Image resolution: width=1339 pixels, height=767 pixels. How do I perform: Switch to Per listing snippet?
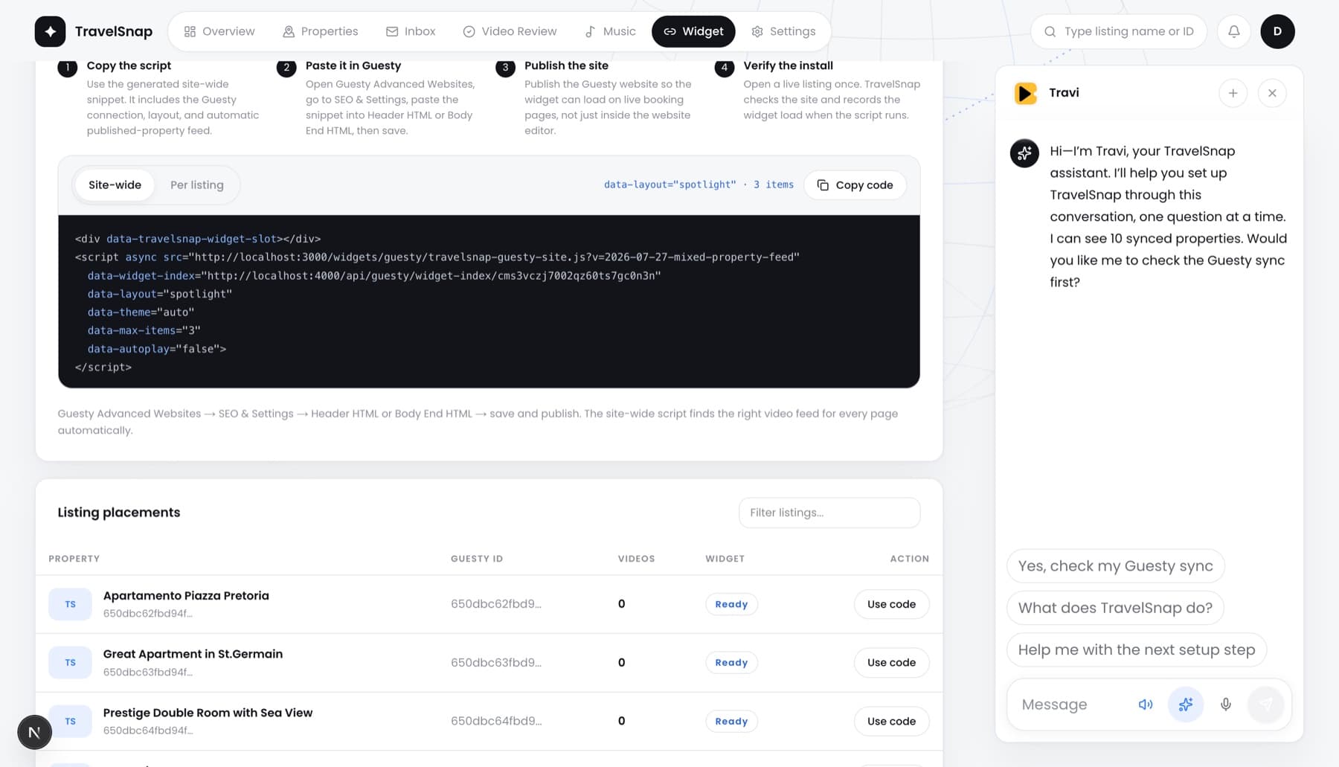(x=197, y=184)
